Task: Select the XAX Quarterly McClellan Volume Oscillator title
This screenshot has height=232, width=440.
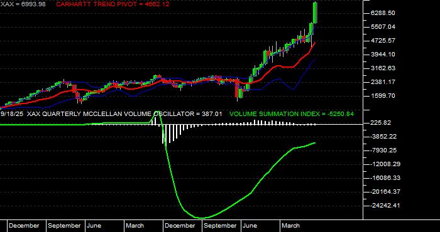Action: [x=124, y=114]
